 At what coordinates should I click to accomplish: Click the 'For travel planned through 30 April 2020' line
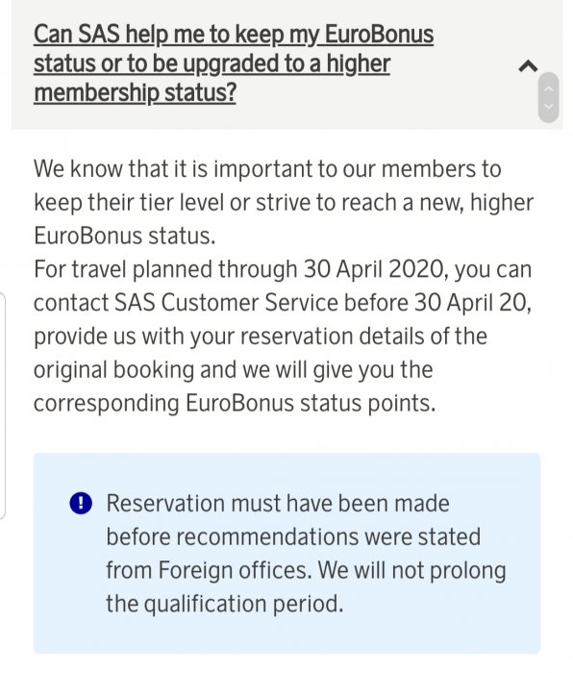tap(283, 269)
